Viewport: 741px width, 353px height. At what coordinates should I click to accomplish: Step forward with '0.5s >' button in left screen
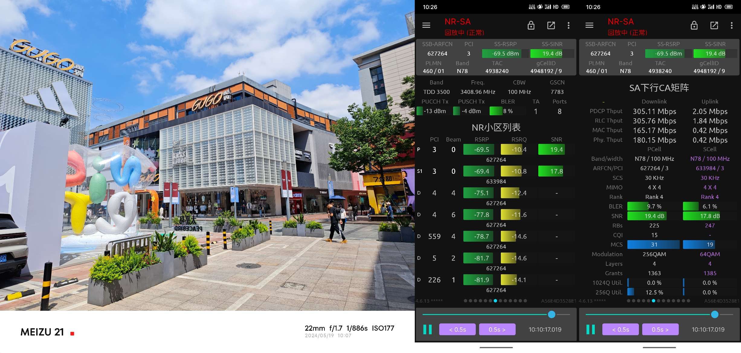click(497, 329)
